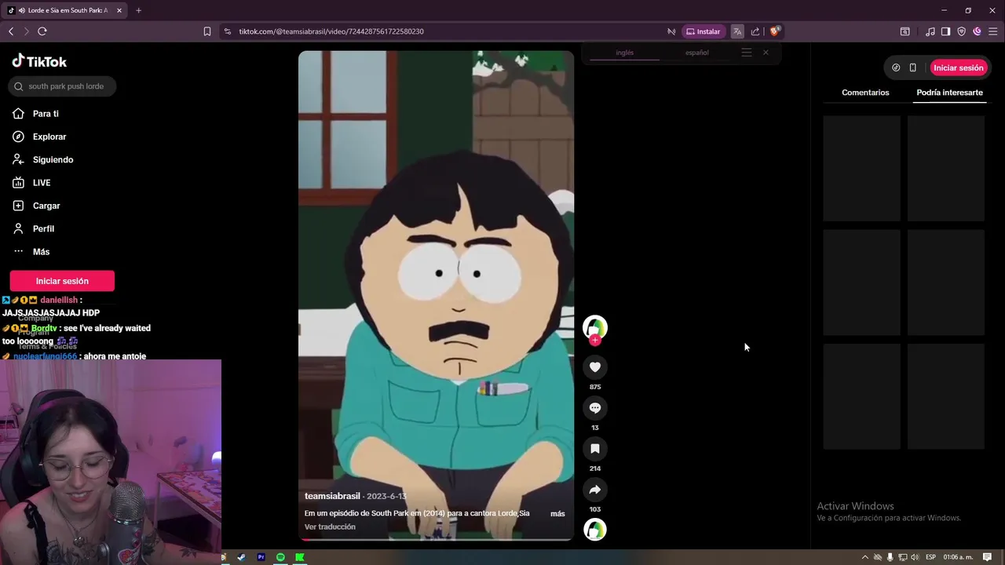The height and width of the screenshot is (565, 1005).
Task: Open the video's comments bubble icon
Action: (595, 408)
